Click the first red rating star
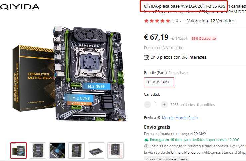The width and height of the screenshot is (246, 161). point(146,21)
